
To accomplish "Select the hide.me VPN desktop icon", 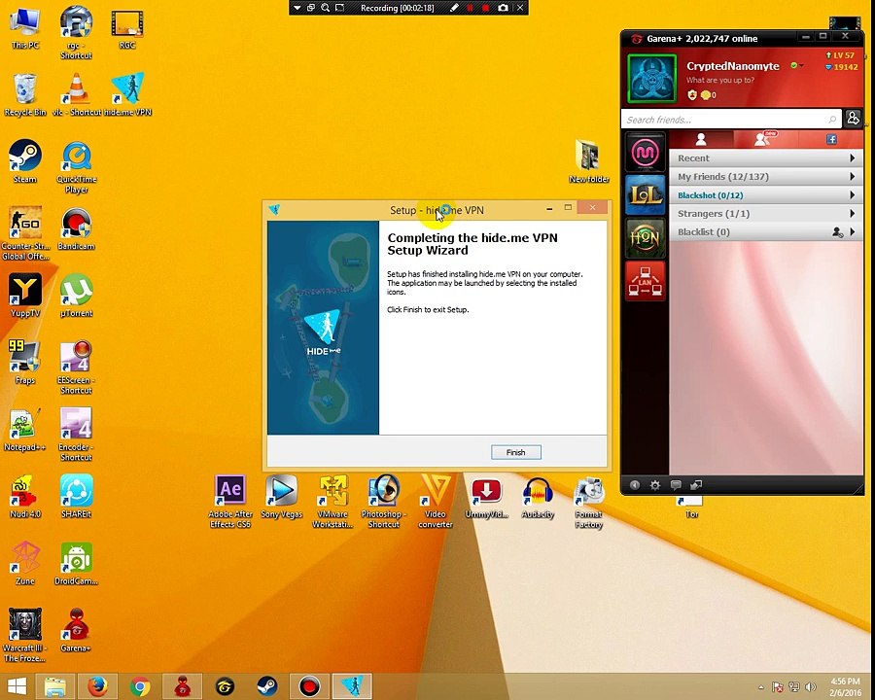I will (127, 94).
